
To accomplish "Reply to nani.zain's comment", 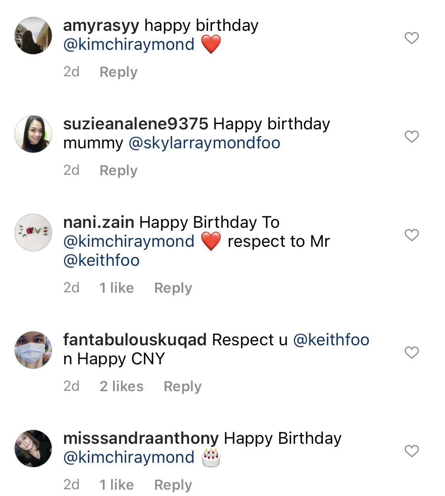I will point(173,288).
